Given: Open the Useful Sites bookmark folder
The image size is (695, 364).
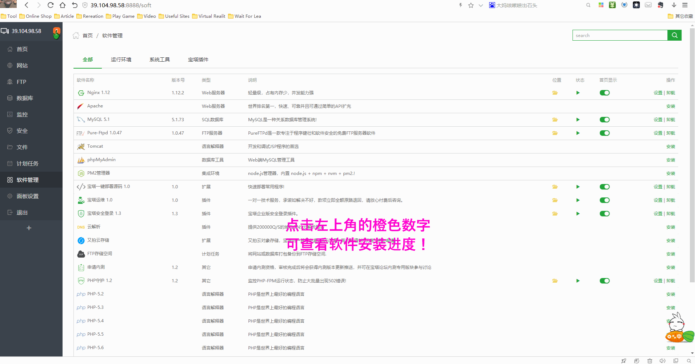Looking at the screenshot, I should pos(174,16).
